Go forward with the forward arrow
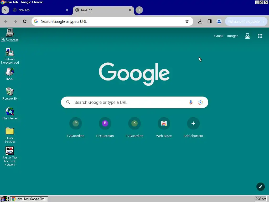269x202 pixels. coord(15,21)
